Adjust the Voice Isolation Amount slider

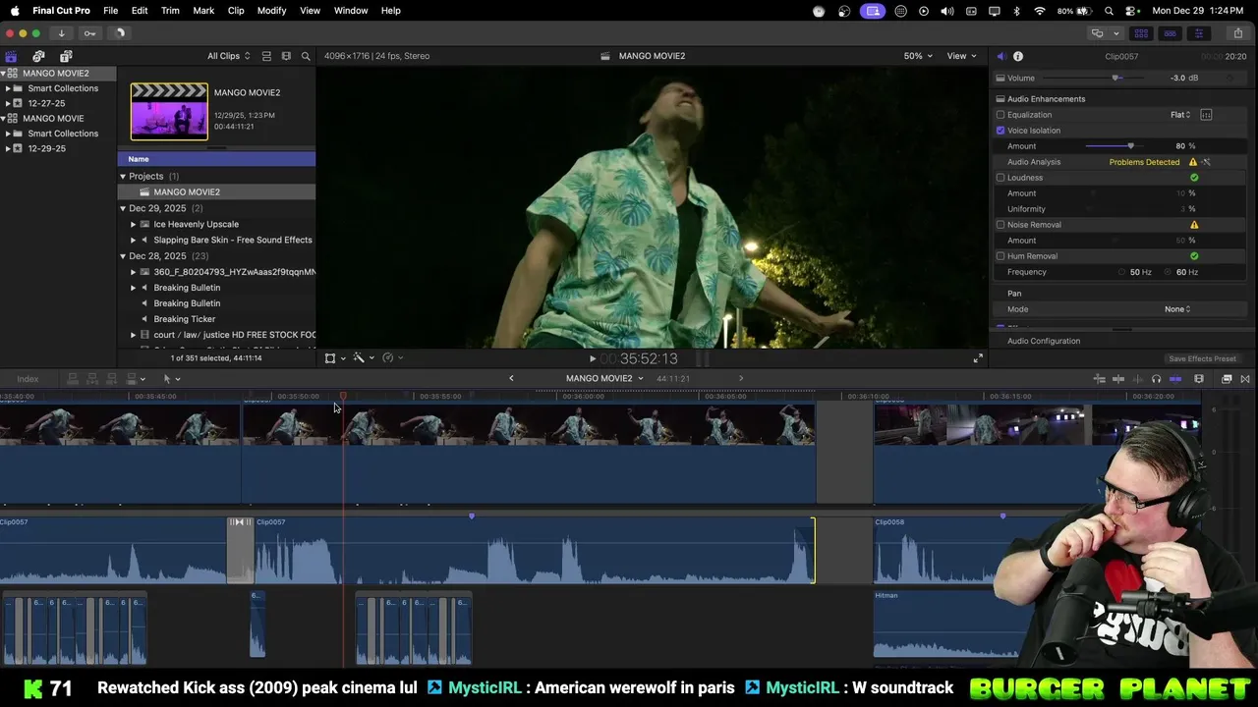pos(1130,146)
